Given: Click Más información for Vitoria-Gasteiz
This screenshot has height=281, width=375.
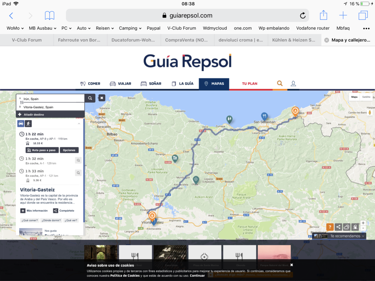Looking at the screenshot, I should tap(34, 211).
